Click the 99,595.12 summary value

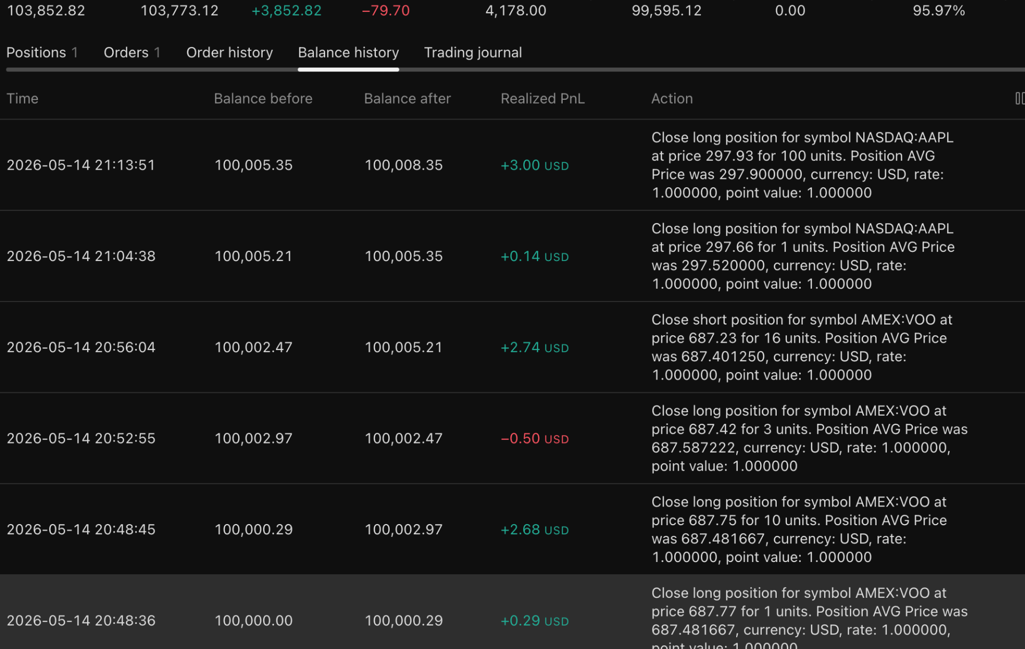pos(667,11)
